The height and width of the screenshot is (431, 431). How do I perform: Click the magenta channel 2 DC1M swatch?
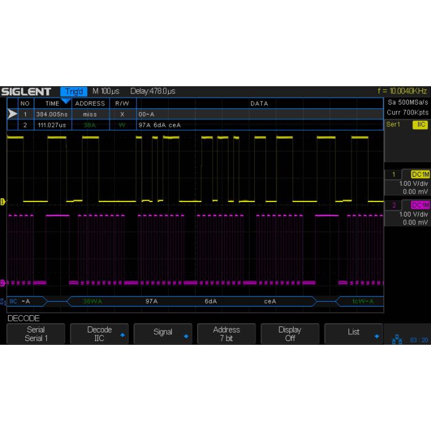pyautogui.click(x=421, y=204)
